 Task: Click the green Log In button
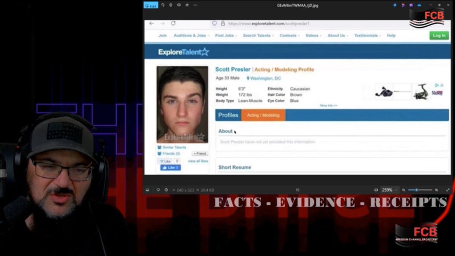[439, 35]
